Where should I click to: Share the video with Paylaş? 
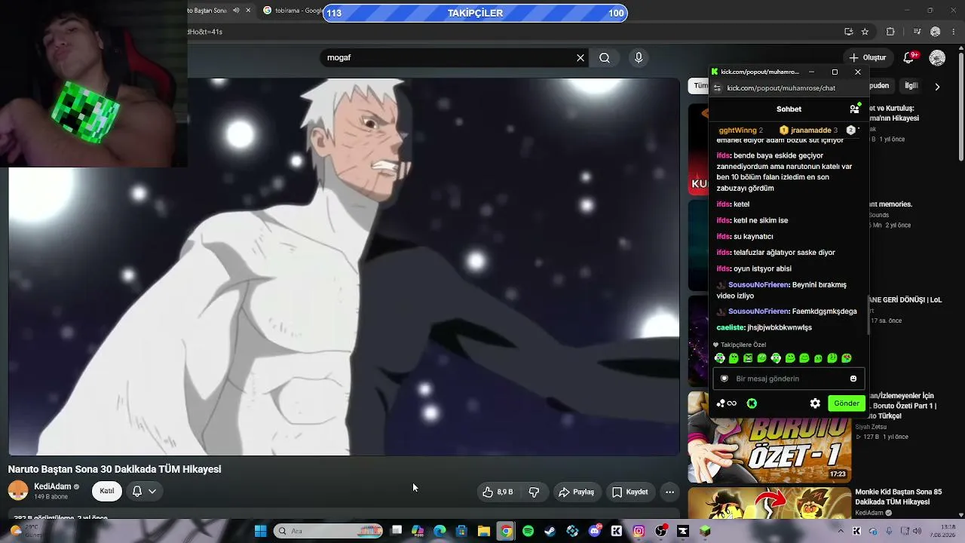click(x=576, y=492)
